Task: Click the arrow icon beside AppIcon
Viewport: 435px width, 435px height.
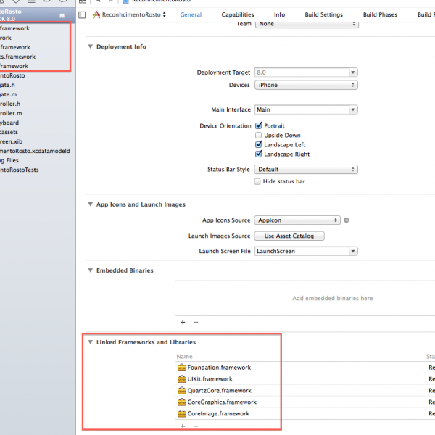Action: [347, 220]
